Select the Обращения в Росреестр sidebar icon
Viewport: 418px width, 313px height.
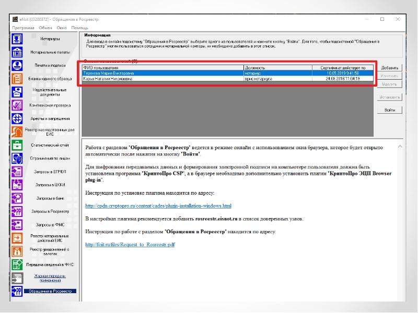(17, 291)
